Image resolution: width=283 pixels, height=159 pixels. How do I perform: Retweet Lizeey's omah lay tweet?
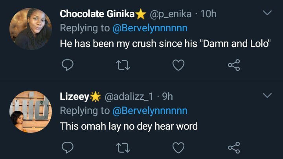[123, 148]
